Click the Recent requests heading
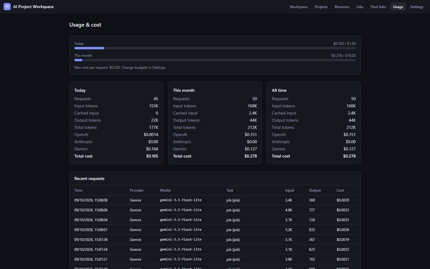Viewport: 430px width, 269px height. pos(89,178)
